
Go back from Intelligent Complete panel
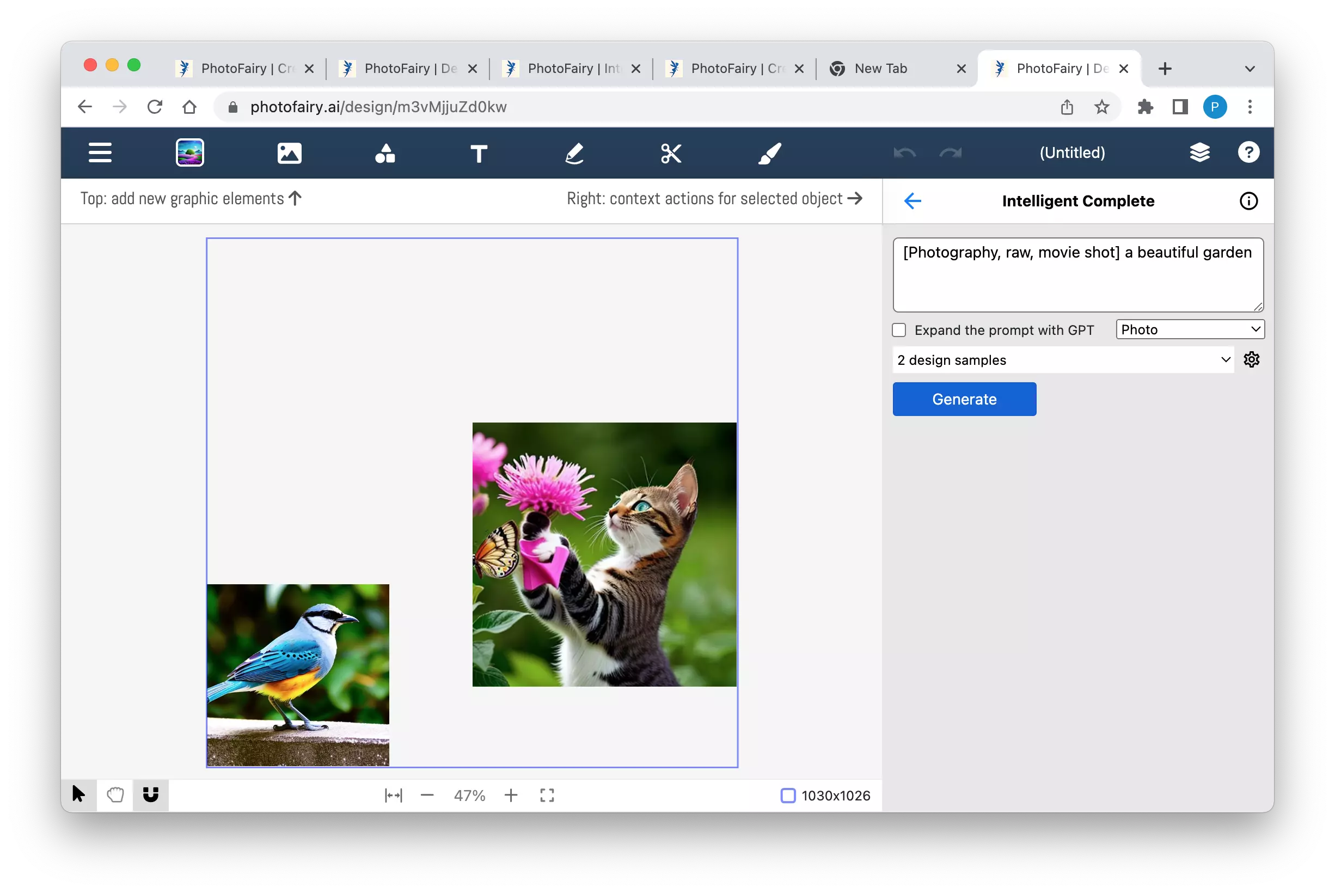point(913,201)
